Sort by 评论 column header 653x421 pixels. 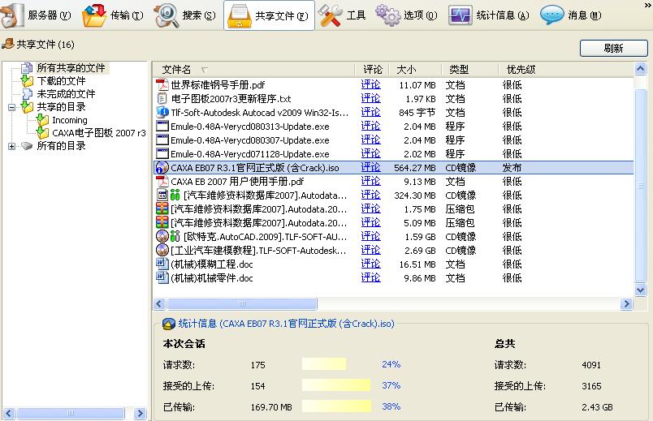[372, 70]
